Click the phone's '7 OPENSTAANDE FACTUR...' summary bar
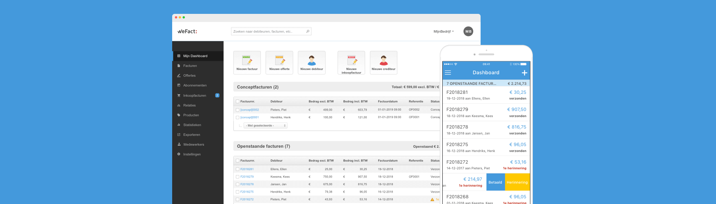Viewport: 716px width, 204px height. click(x=486, y=83)
